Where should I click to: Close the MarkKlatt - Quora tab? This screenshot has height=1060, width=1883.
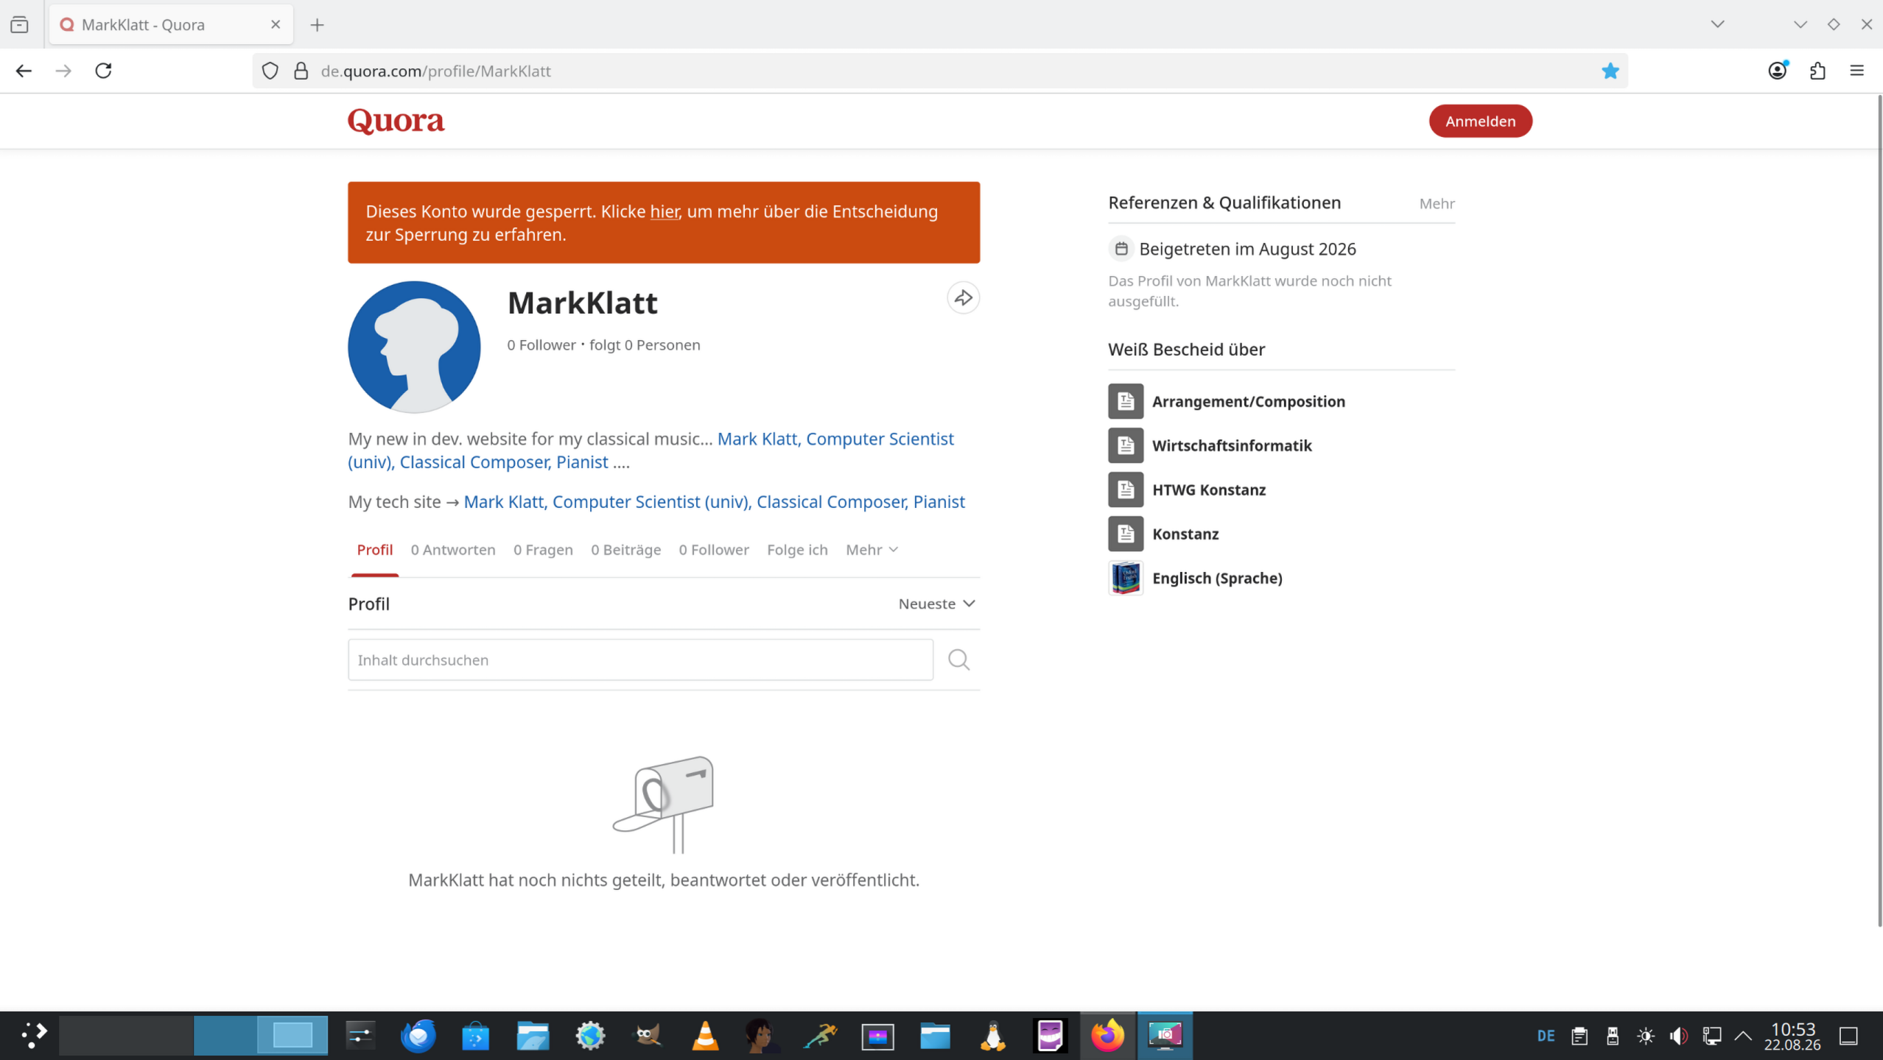[276, 24]
